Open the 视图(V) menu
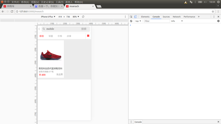 [x=35, y=2]
